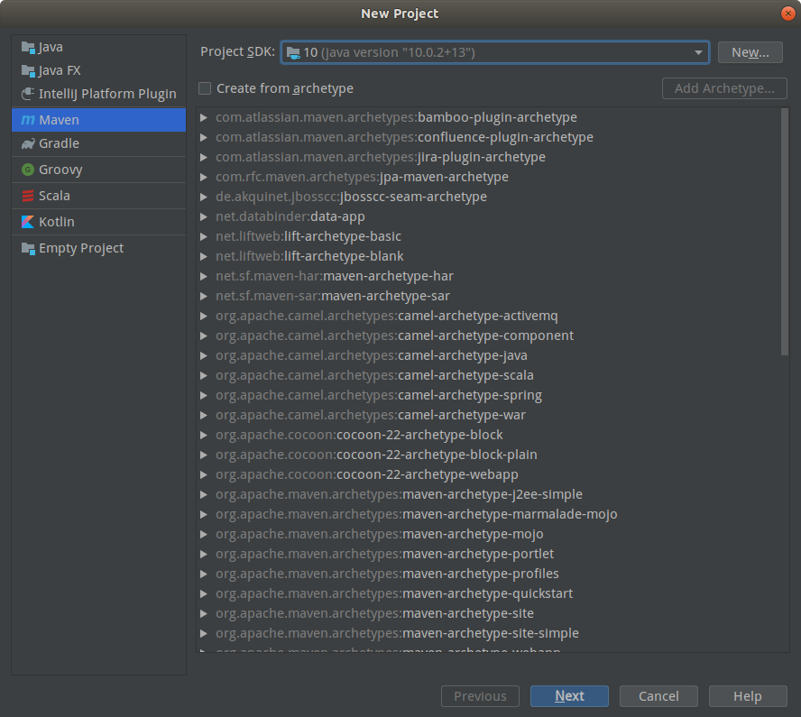Select the Java project type icon
This screenshot has width=801, height=717.
tap(28, 47)
